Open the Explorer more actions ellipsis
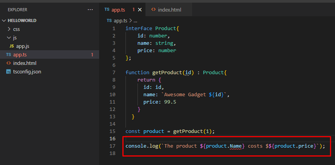This screenshot has width=335, height=165. pos(90,10)
